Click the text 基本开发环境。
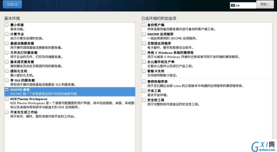The image size is (277, 152). pyautogui.click(x=158, y=95)
